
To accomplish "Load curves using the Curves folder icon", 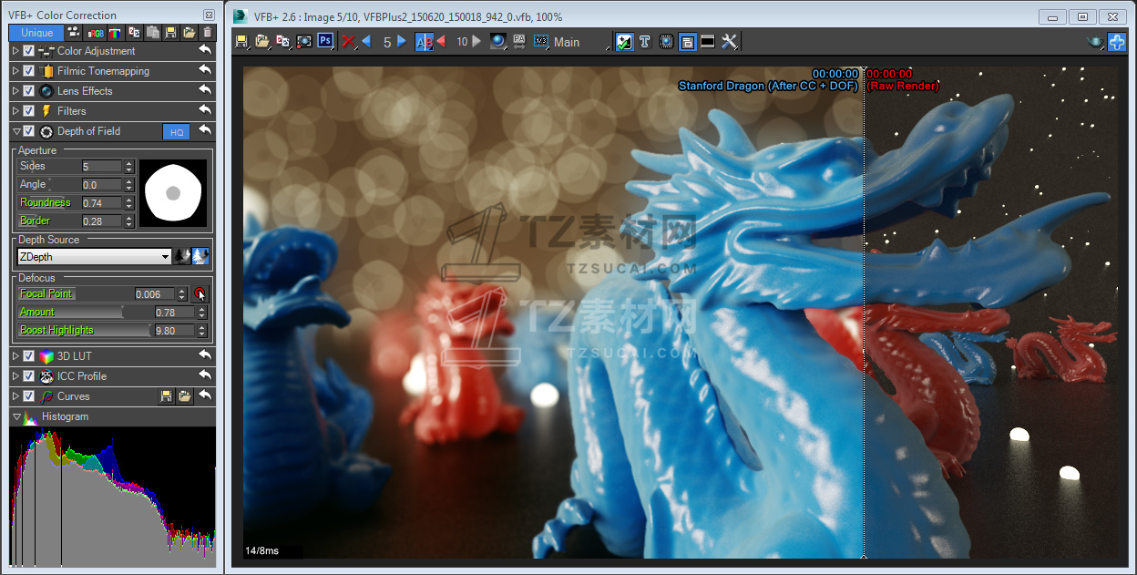I will tap(184, 396).
